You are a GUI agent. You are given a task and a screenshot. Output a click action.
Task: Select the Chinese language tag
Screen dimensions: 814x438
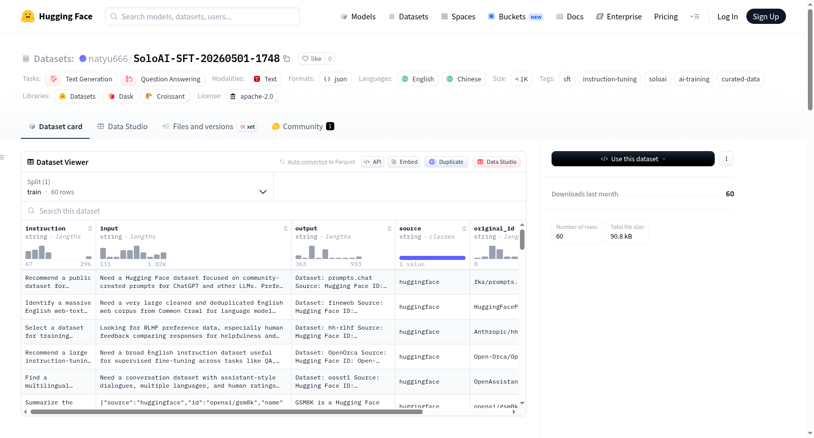coord(463,79)
